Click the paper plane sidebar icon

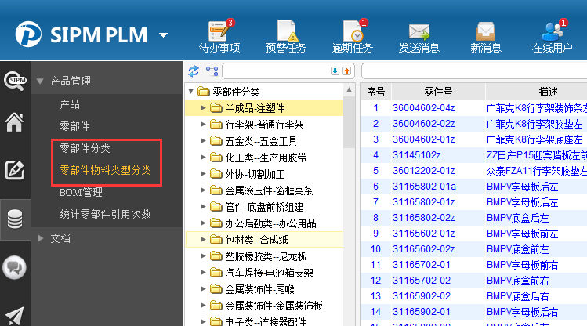pyautogui.click(x=15, y=315)
